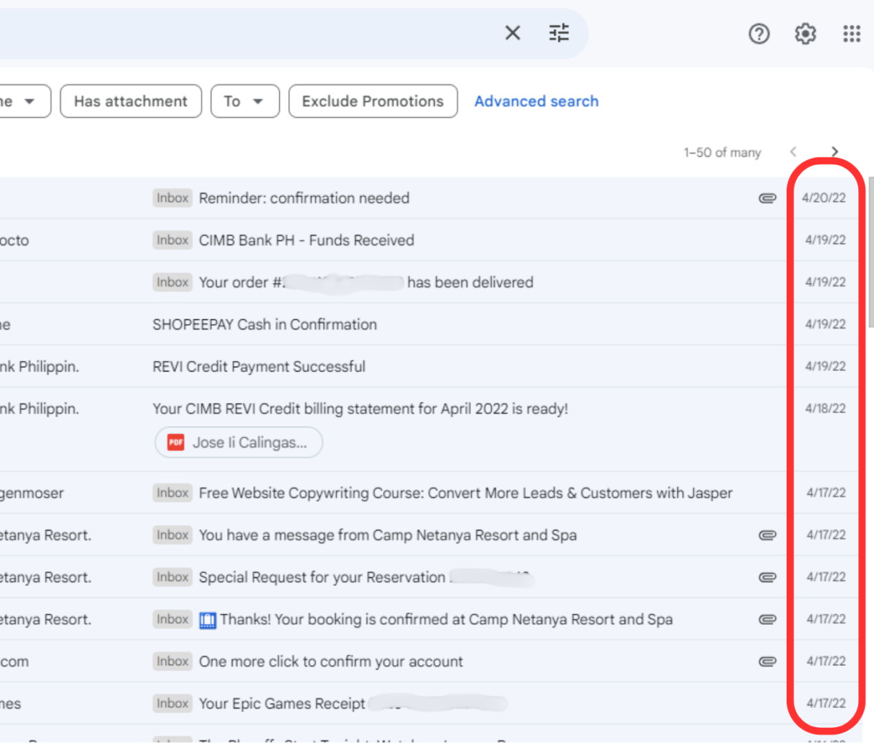Open the Jose Ii Calingas PDF attachment chip

(238, 442)
